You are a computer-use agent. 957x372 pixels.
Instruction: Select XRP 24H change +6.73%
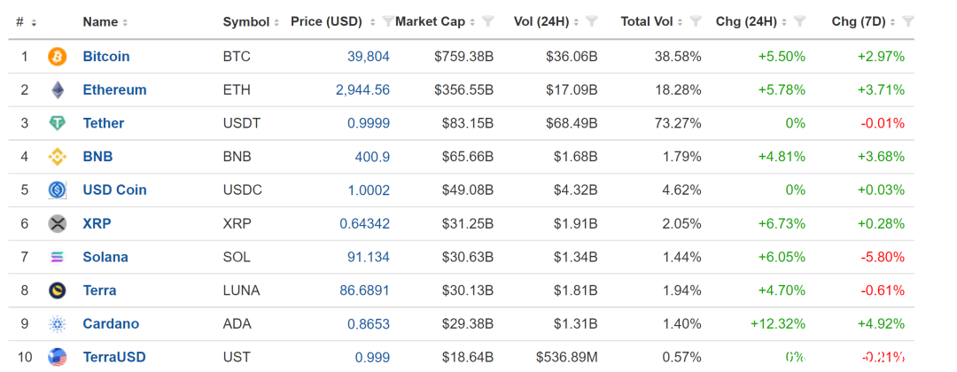point(782,224)
